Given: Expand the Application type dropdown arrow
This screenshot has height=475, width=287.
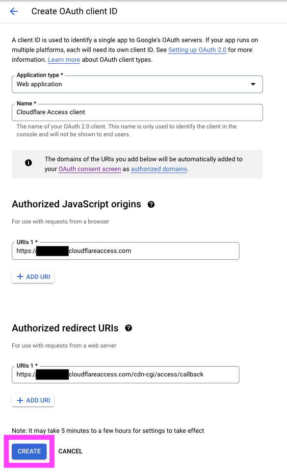Looking at the screenshot, I should [253, 84].
